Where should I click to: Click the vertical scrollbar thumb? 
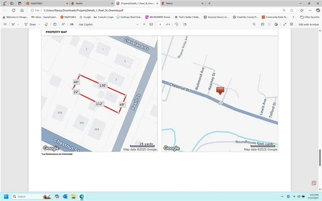[x=320, y=157]
